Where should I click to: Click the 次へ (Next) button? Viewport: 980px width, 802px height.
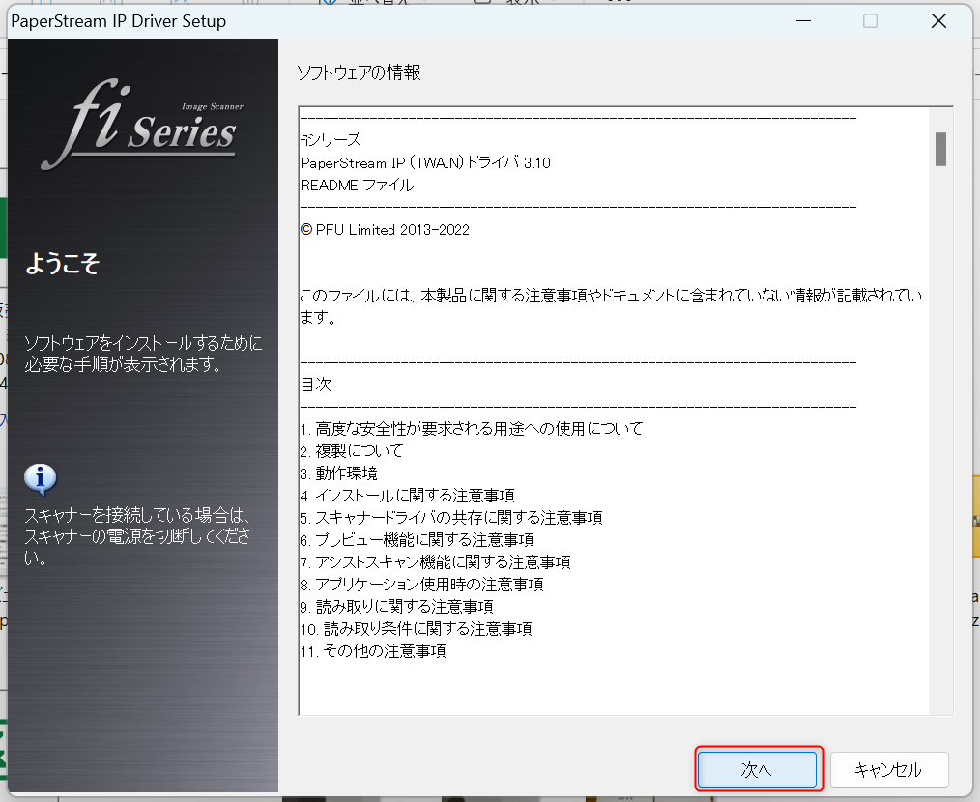[757, 769]
